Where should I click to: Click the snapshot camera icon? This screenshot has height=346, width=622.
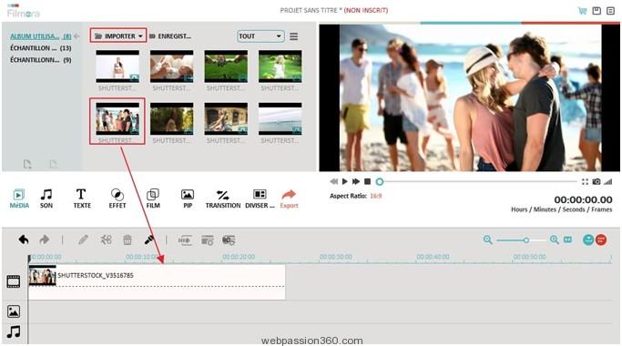tap(597, 182)
